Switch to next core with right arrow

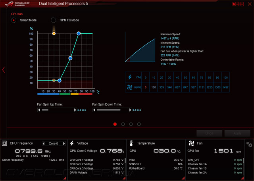pyautogui.click(x=64, y=143)
